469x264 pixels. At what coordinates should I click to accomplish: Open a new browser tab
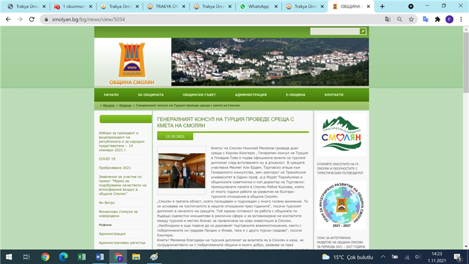(x=382, y=7)
